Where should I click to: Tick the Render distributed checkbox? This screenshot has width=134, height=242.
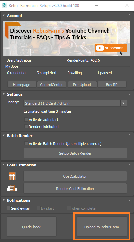tap(26, 126)
